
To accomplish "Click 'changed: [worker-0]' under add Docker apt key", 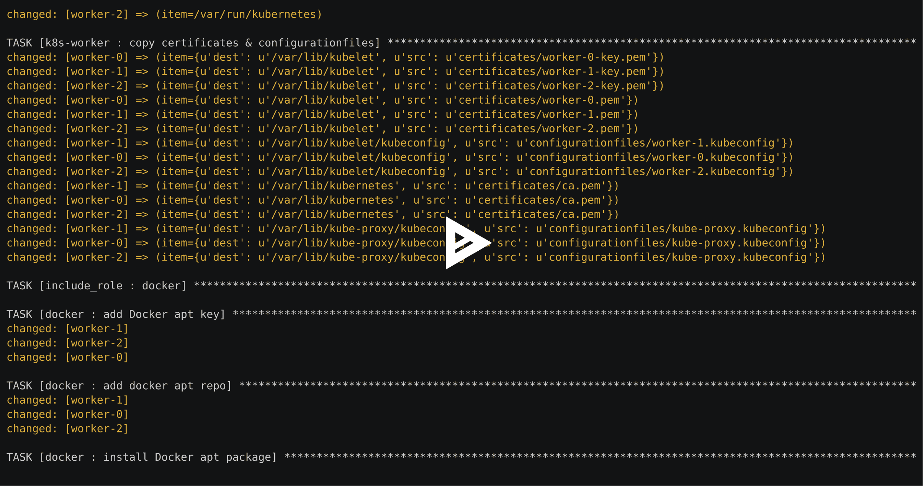I will [x=67, y=357].
